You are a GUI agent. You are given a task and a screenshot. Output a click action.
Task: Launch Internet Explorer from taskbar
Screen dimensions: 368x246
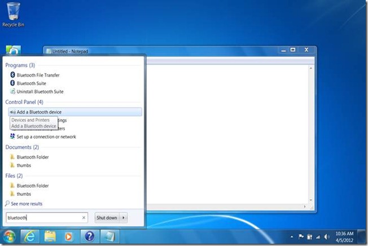(x=29, y=236)
